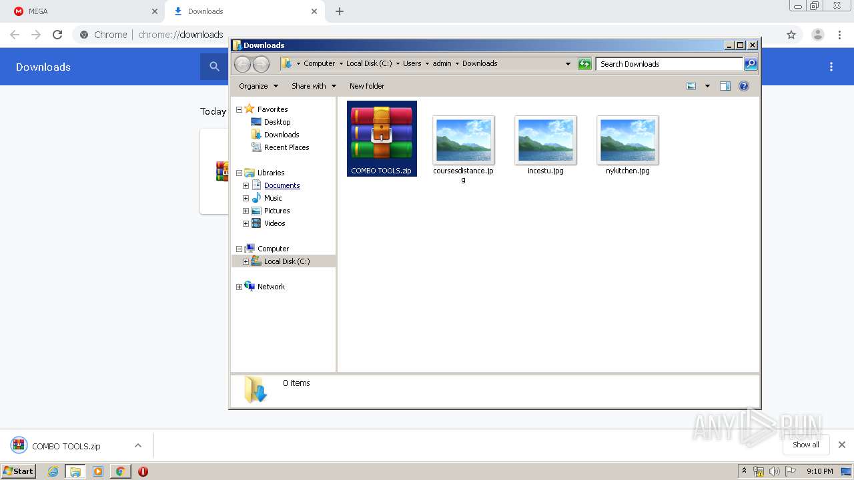Click Users in the address breadcrumb
The image size is (854, 480).
point(412,63)
